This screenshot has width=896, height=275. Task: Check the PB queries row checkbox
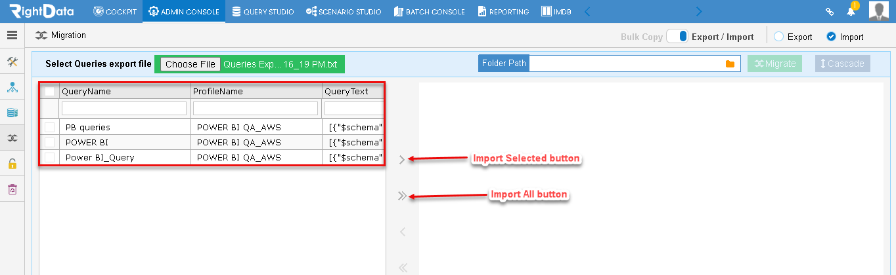pos(50,127)
